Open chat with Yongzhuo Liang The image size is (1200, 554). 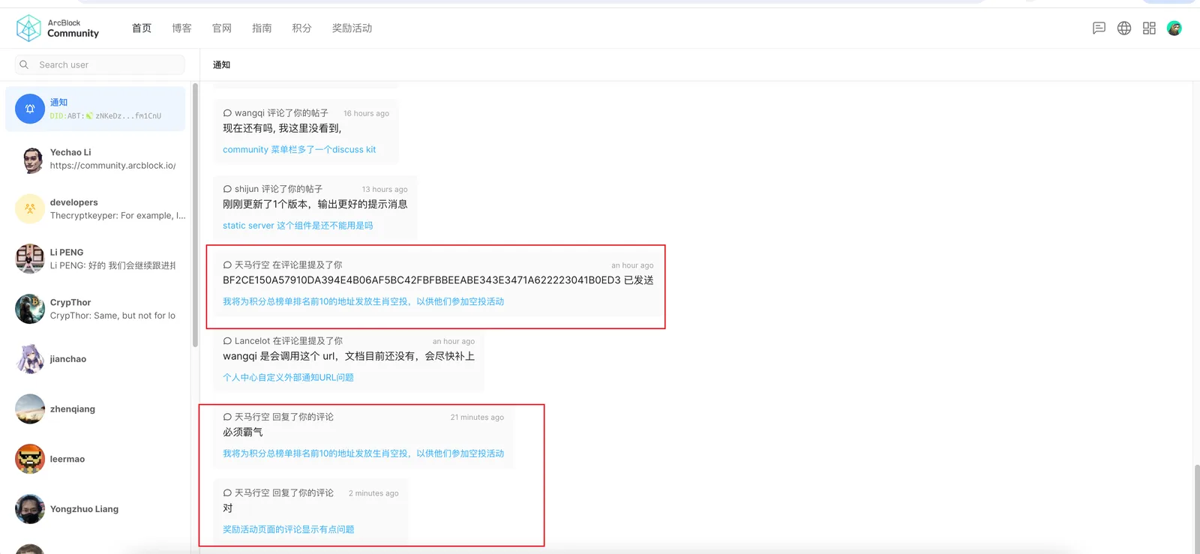click(95, 509)
